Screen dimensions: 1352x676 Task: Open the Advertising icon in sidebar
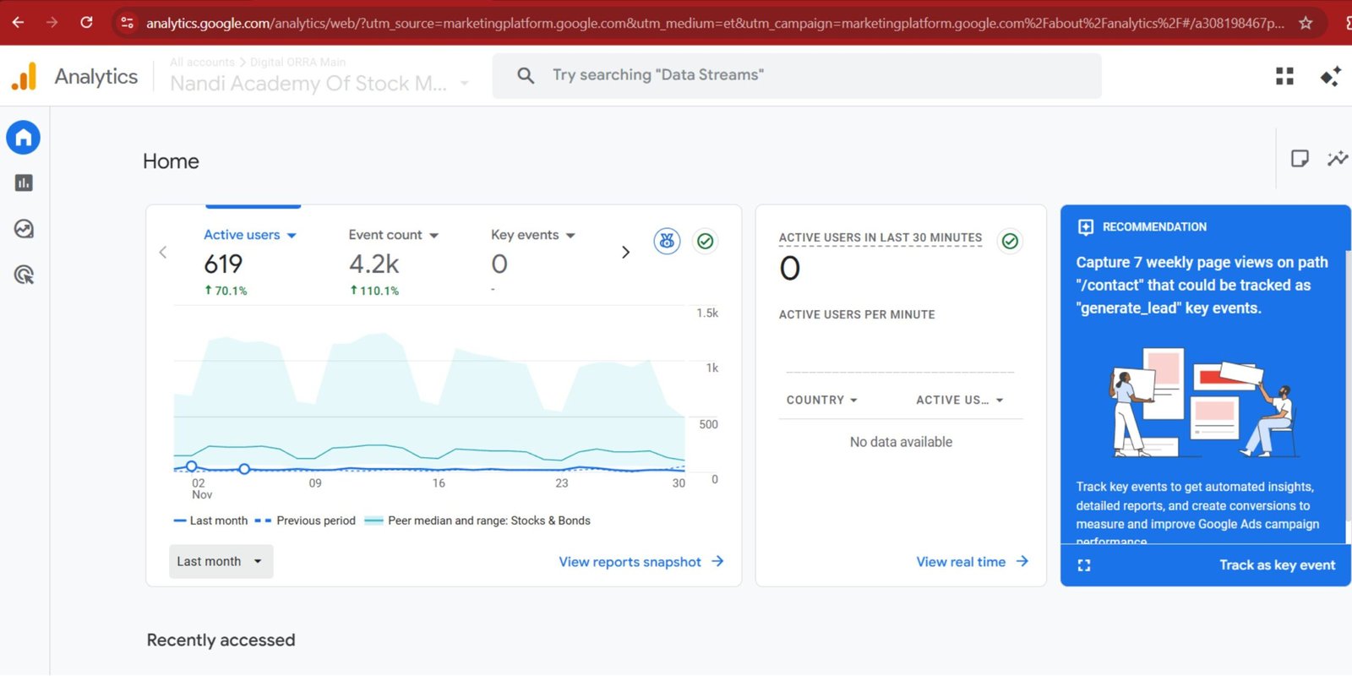click(24, 275)
